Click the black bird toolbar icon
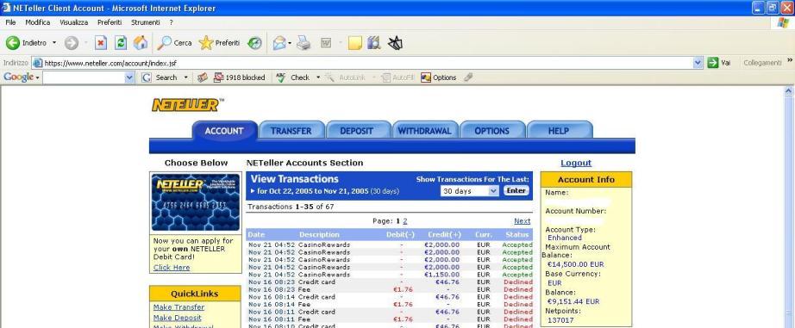This screenshot has height=328, width=795. 395,44
